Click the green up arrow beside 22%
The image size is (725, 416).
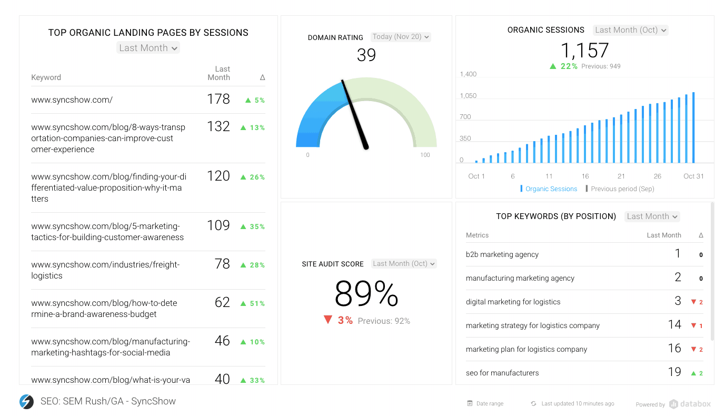(553, 66)
